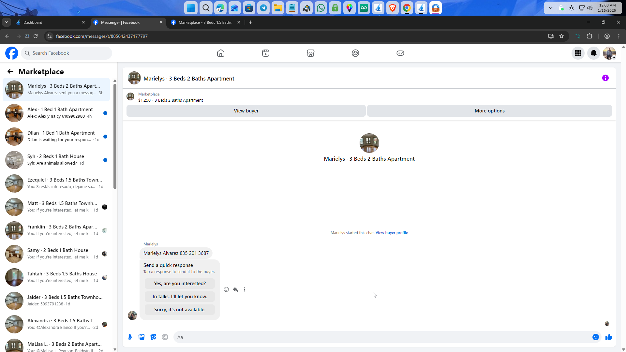The width and height of the screenshot is (626, 352).
Task: Send 'Sorry, it's not available.' quick response
Action: click(180, 310)
